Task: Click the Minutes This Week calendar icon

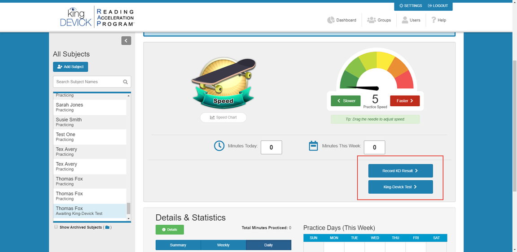Action: pos(313,146)
